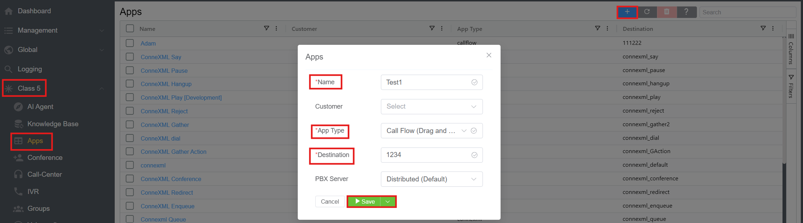803x223 pixels.
Task: Open the Save button dropdown arrow
Action: point(388,201)
